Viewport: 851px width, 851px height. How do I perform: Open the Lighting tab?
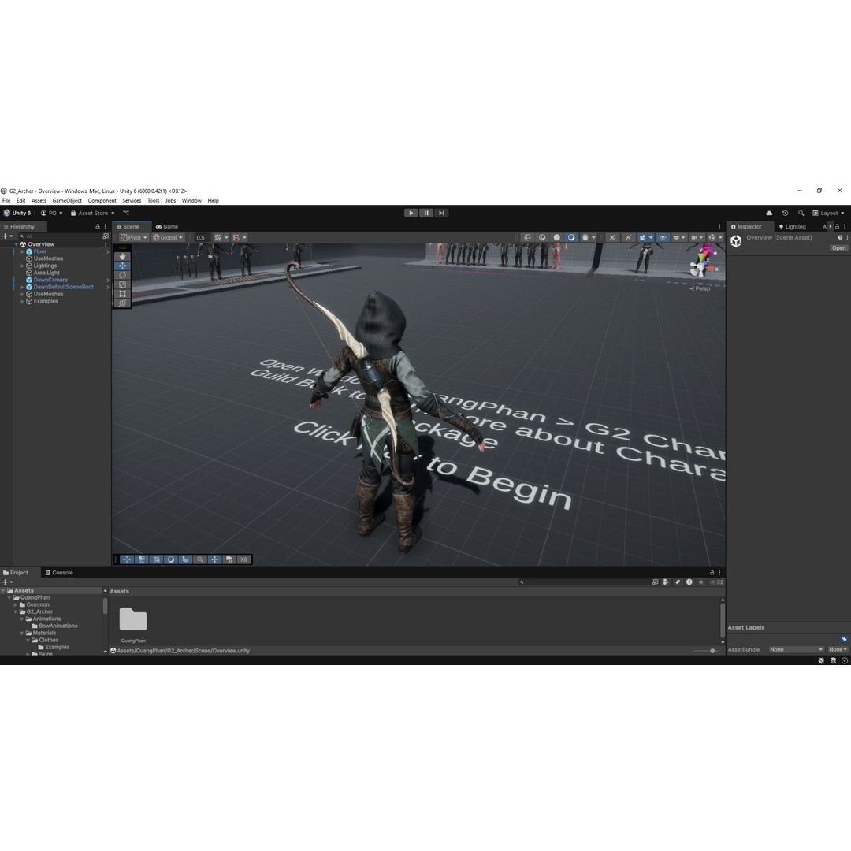793,227
